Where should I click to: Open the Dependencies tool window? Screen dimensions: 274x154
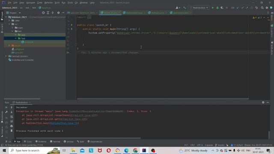95,142
